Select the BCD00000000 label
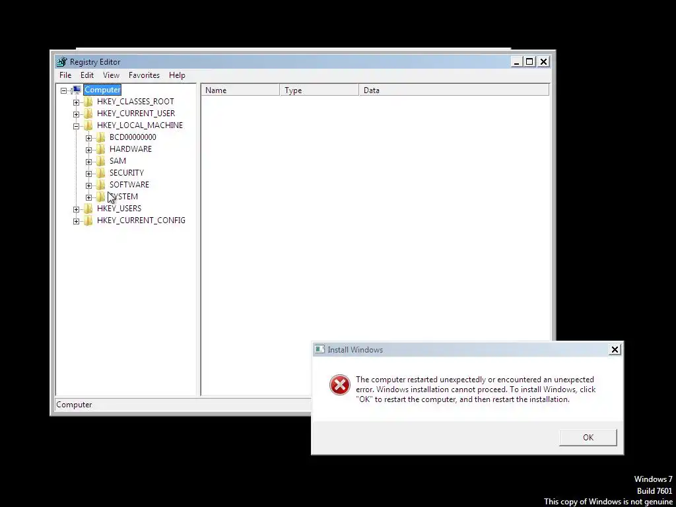Screen dimensions: 676x507 pyautogui.click(x=133, y=137)
